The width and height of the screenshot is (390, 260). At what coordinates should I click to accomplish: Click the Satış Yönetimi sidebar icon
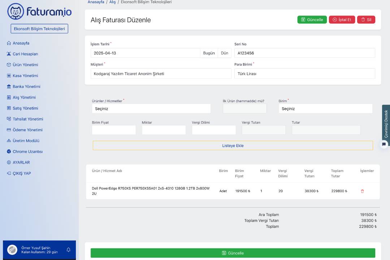click(9, 108)
